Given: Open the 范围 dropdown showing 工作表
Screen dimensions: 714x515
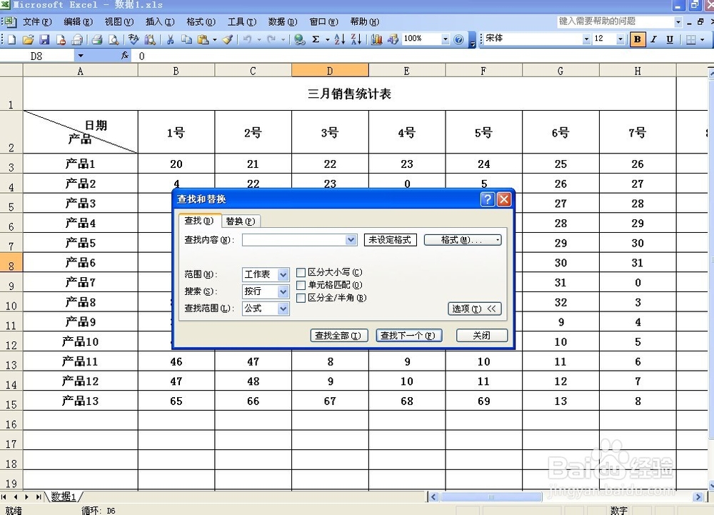Looking at the screenshot, I should 282,274.
